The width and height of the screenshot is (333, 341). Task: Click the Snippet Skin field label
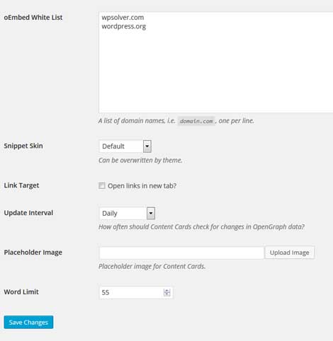pyautogui.click(x=23, y=146)
